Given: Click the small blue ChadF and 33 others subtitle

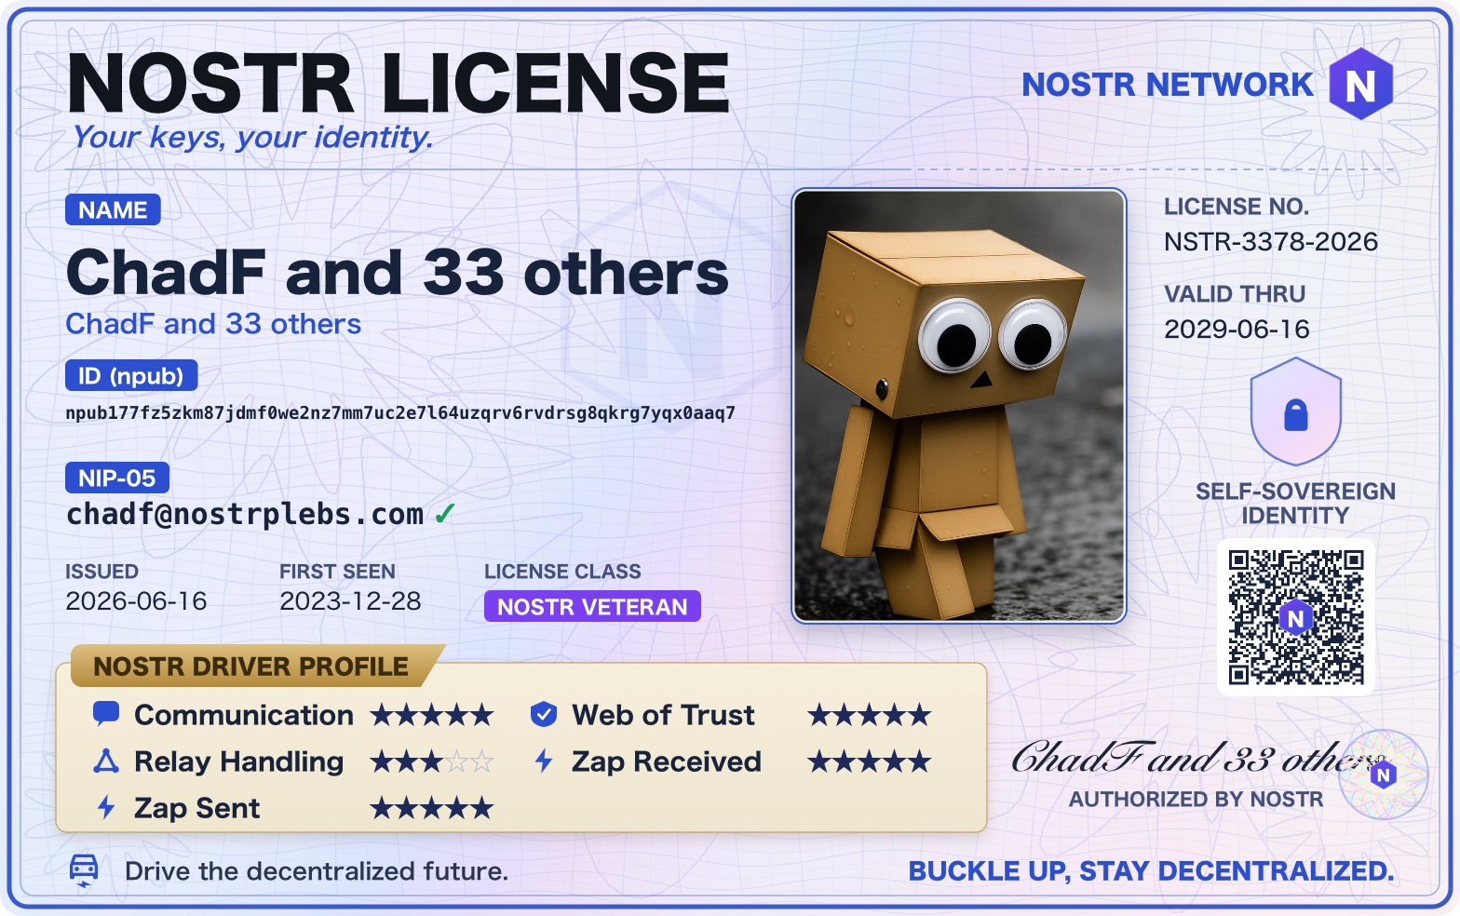Looking at the screenshot, I should 213,324.
